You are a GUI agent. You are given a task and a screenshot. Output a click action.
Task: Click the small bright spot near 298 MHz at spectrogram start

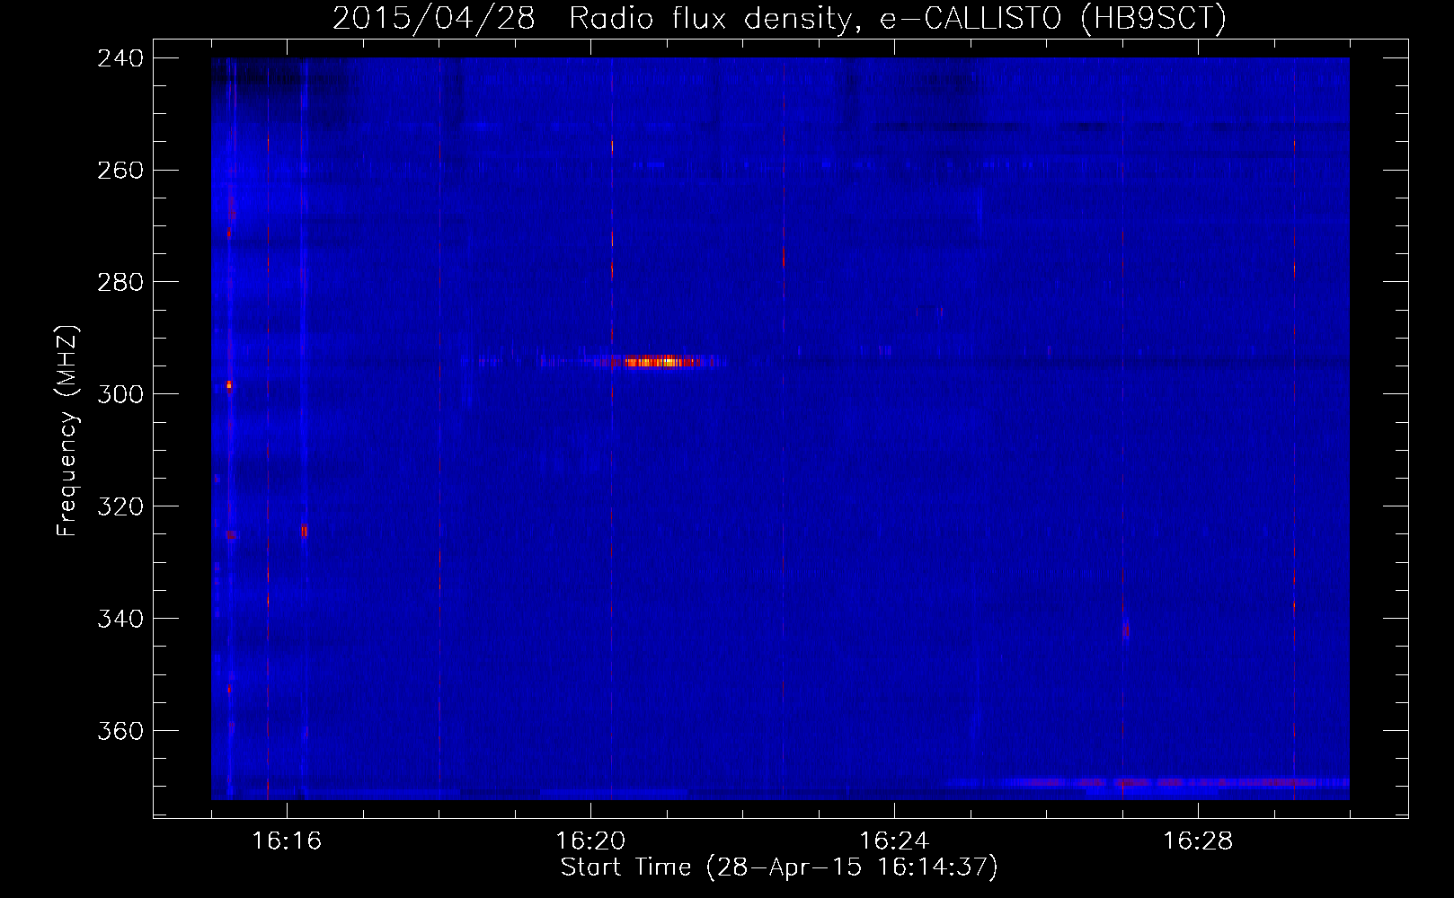229,384
